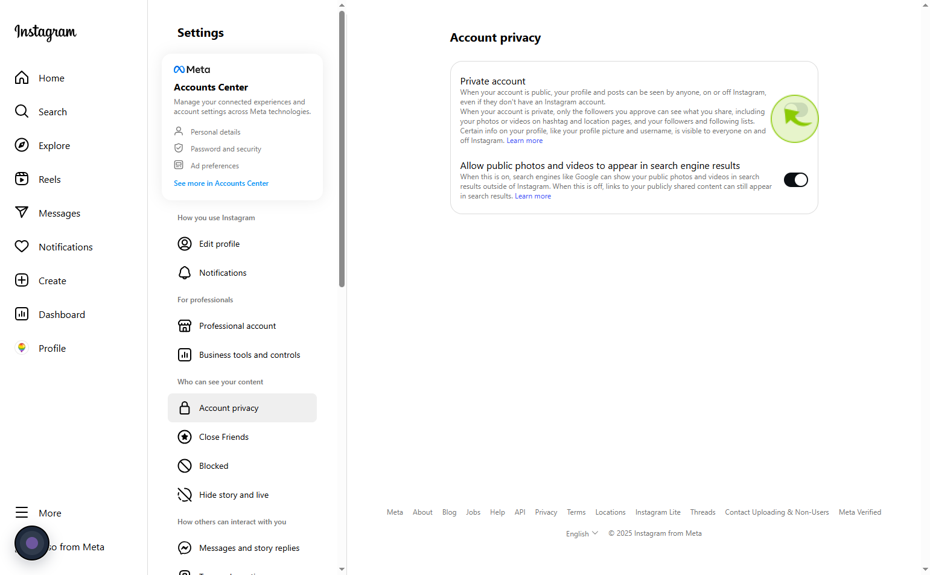Click the main page scroll-up arrow
The width and height of the screenshot is (930, 575).
[925, 5]
